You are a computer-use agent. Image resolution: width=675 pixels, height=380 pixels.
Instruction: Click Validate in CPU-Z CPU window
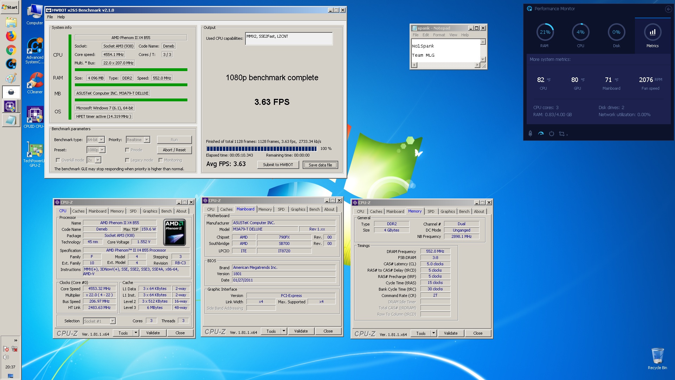[153, 333]
